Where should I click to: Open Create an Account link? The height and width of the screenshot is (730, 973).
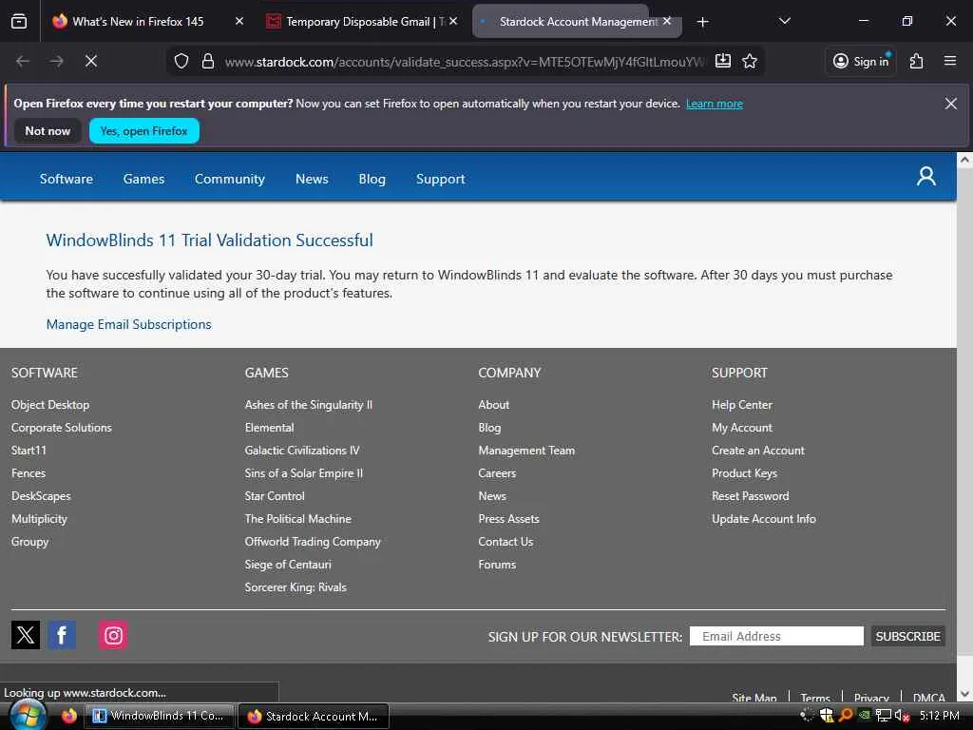(757, 450)
